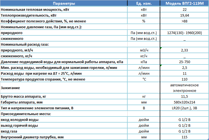The image size is (209, 140).
Task: Select 'Номинальное давление газа, Па (мм вод.ст.):' row
Action: 64,27
